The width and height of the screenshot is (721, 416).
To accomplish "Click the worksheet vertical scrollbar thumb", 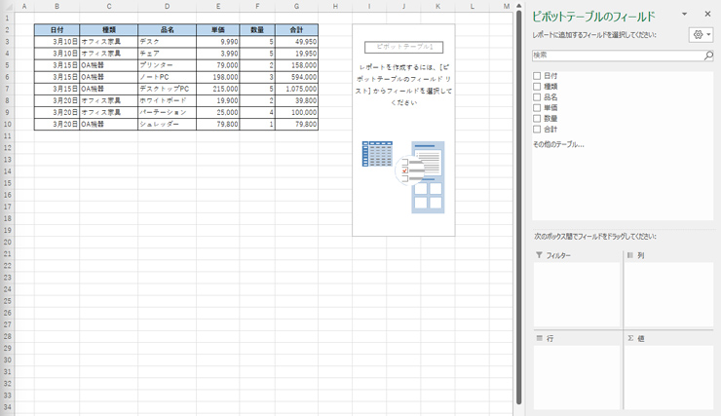I will [518, 207].
